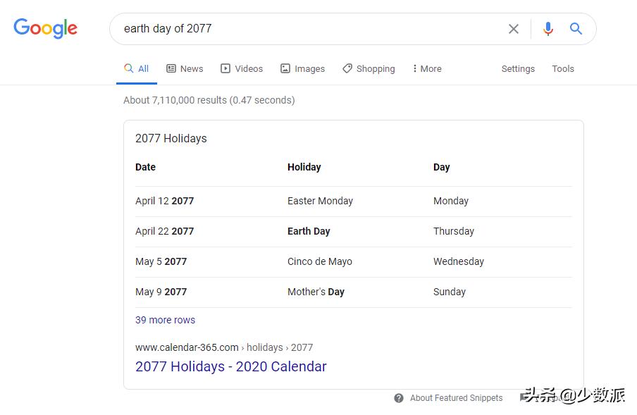Expand the table with 39 more rows
Viewport: 637px width, 415px height.
pos(165,320)
